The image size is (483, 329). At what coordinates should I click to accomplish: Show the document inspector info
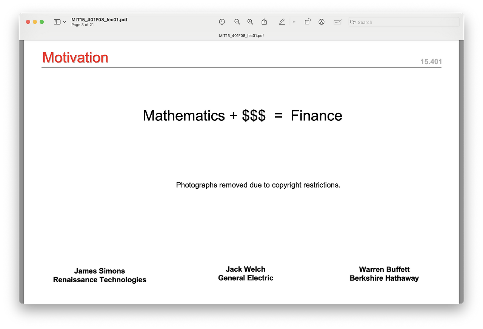[x=222, y=22]
